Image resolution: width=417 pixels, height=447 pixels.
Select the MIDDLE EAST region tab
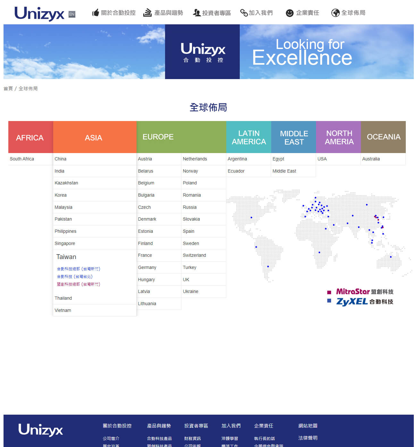click(294, 137)
